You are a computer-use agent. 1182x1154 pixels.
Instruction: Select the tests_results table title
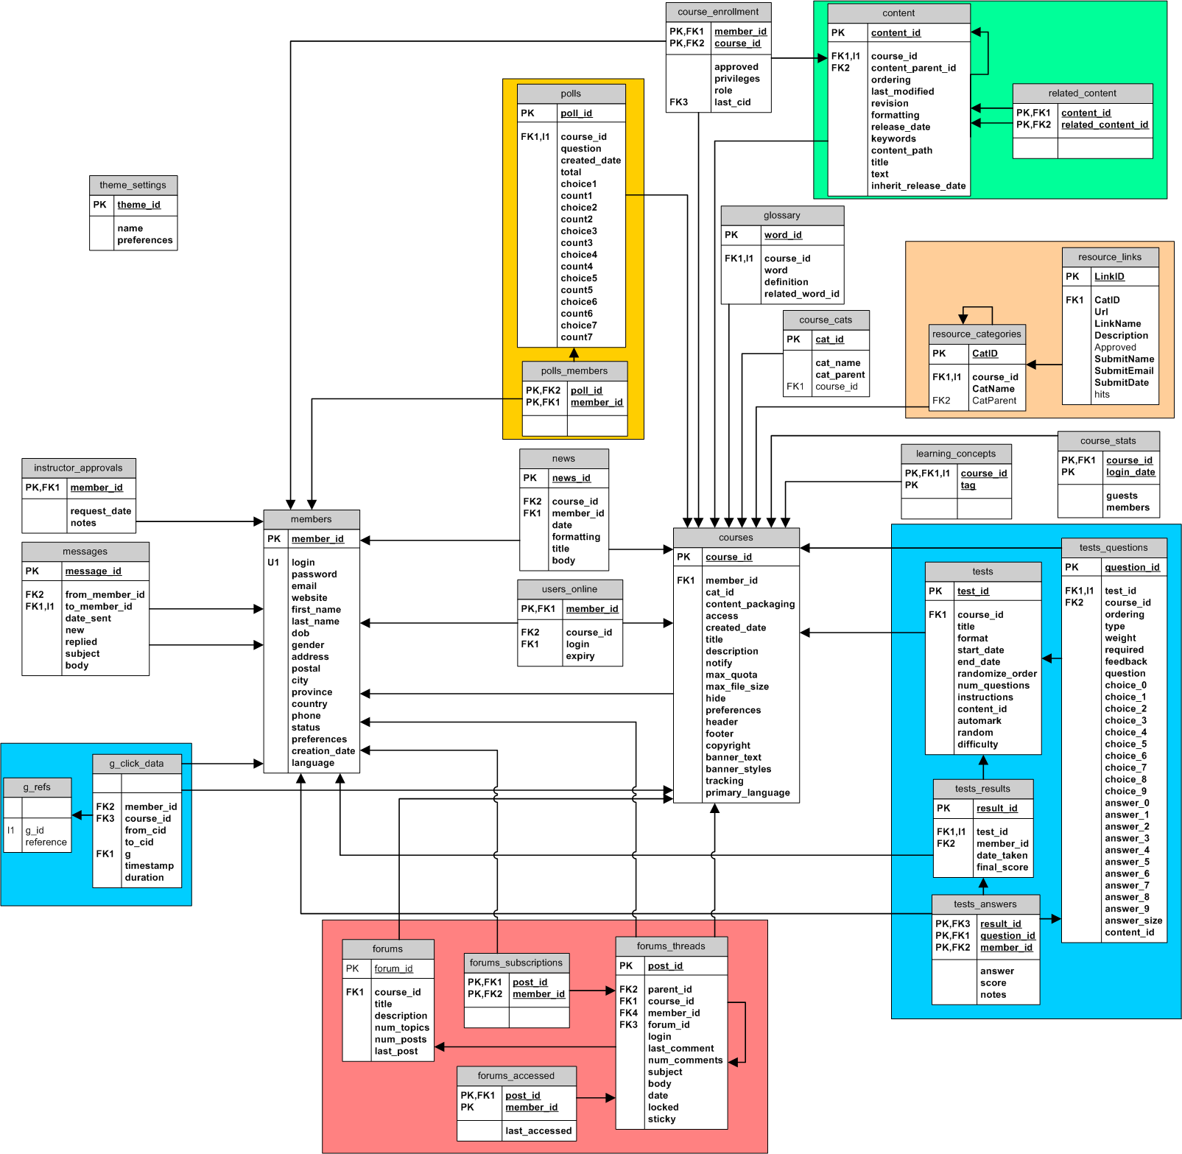click(x=982, y=789)
